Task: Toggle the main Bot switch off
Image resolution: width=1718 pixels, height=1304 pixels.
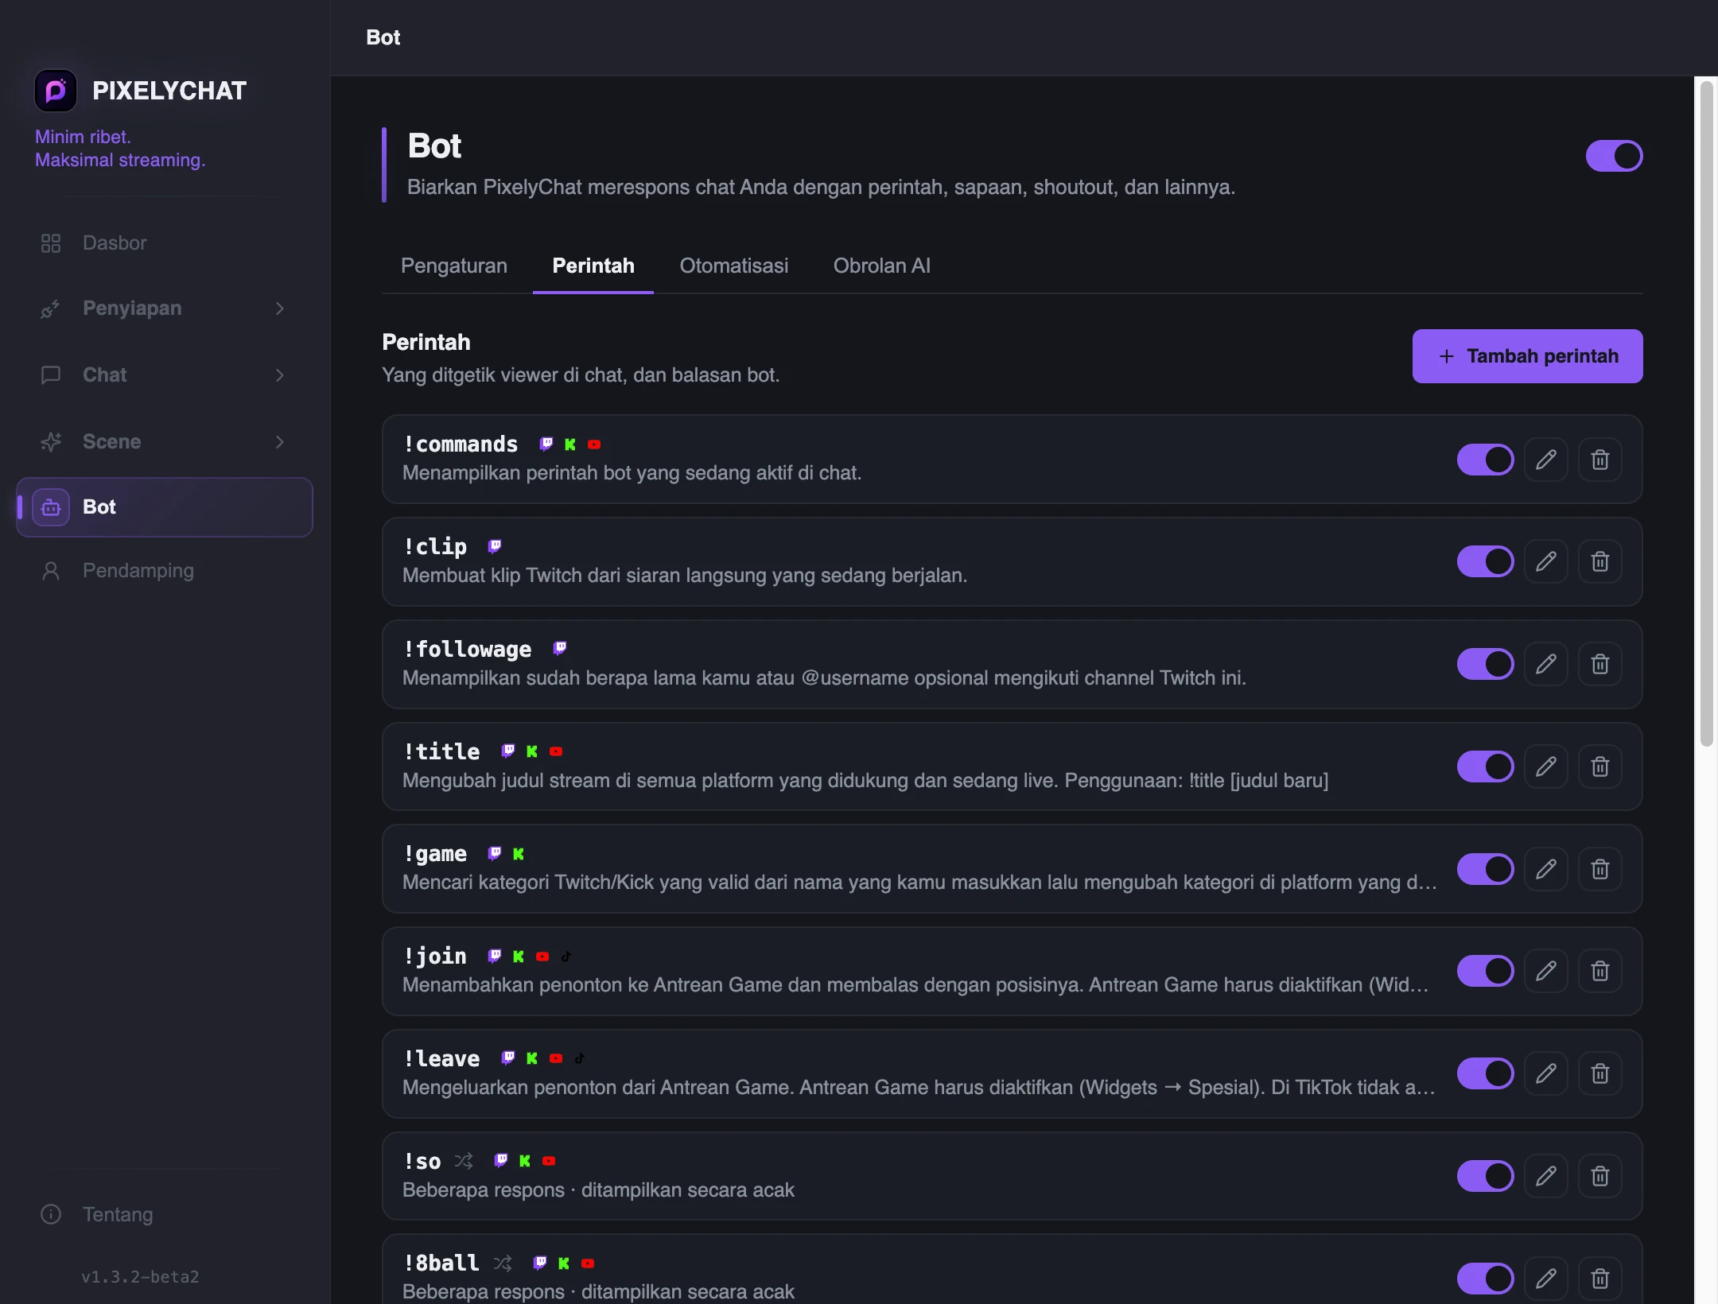Action: coord(1614,156)
